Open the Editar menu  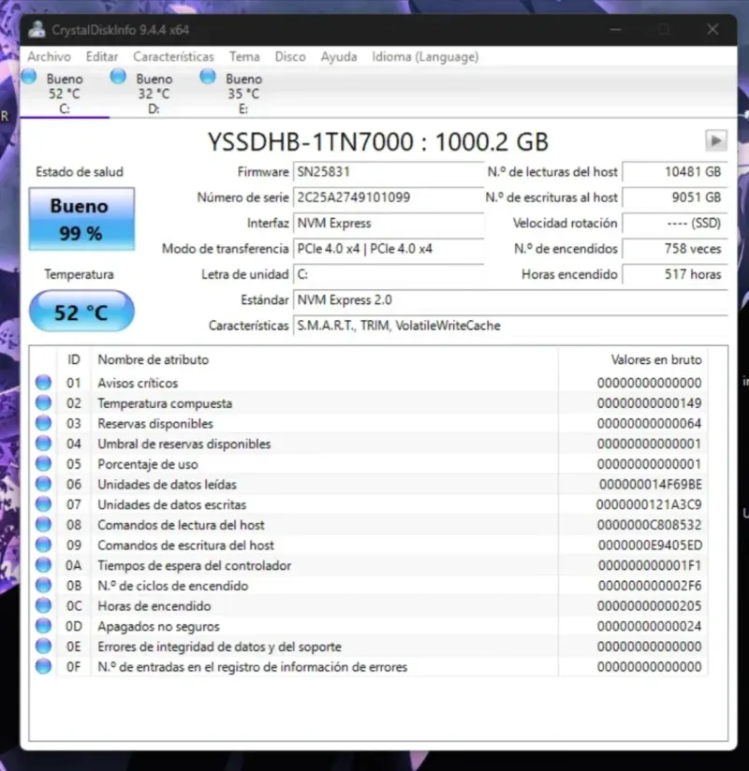coord(102,57)
